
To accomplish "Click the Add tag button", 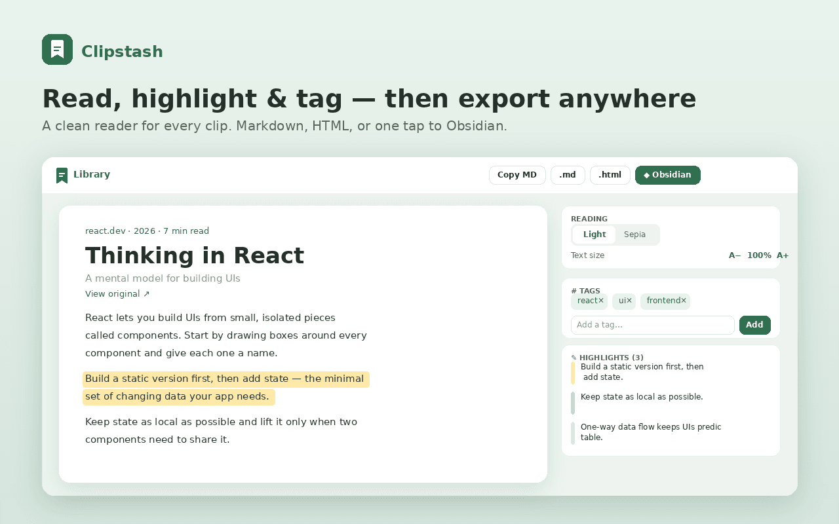I will [x=754, y=325].
